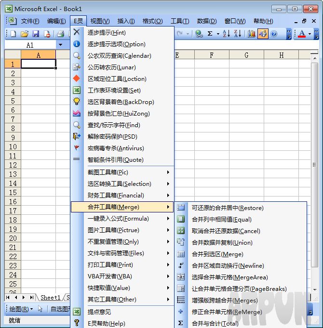Expand 快捷取值(Value) submenu
Viewport: 323px width, 328px height.
tap(122, 288)
